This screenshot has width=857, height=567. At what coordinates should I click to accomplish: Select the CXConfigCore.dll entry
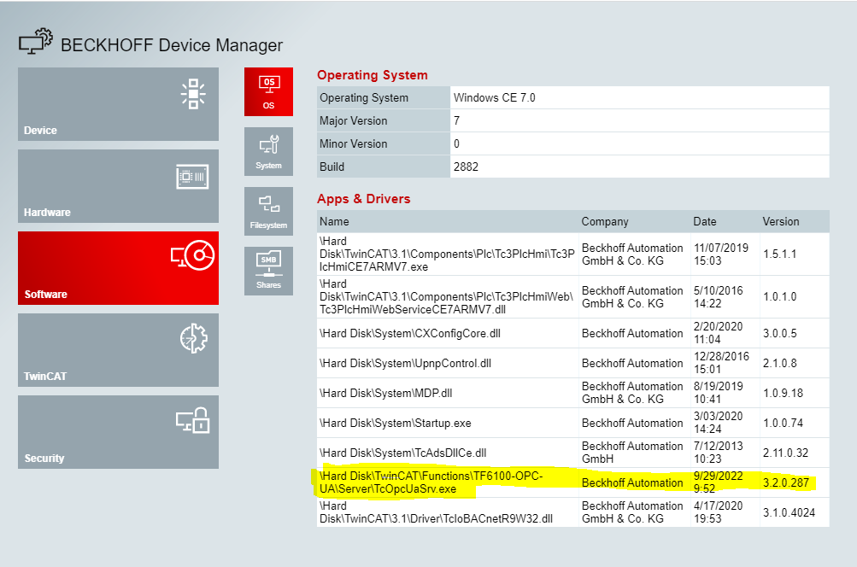click(x=410, y=333)
